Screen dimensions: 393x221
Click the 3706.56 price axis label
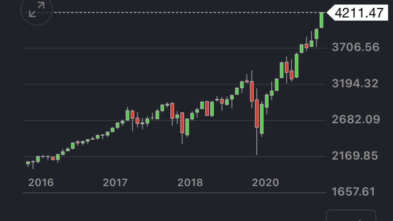(355, 48)
